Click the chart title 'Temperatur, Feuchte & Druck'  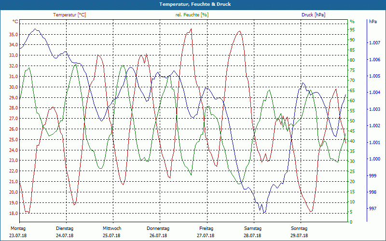click(195, 4)
